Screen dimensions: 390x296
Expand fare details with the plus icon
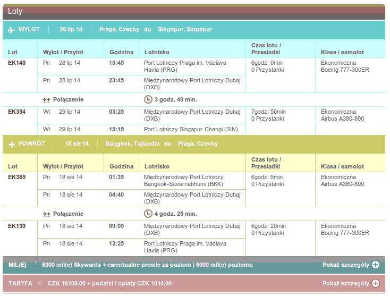pos(376,283)
